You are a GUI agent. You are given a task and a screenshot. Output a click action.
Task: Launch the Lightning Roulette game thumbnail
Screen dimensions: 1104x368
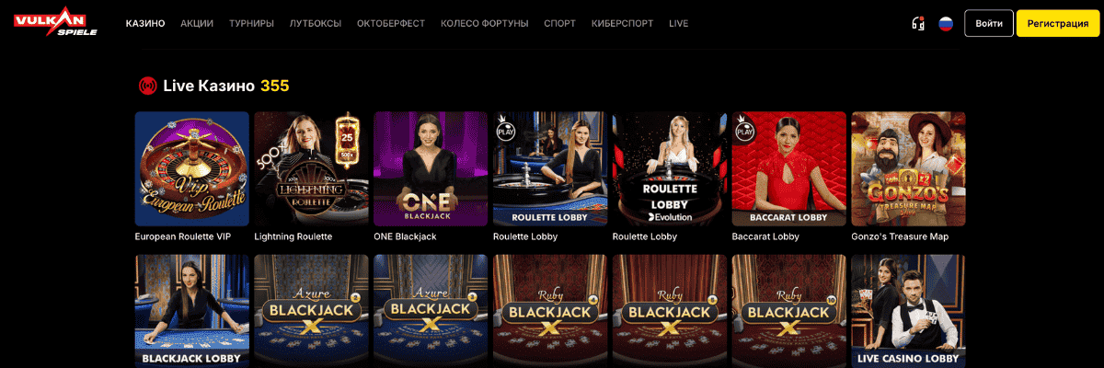click(x=311, y=168)
